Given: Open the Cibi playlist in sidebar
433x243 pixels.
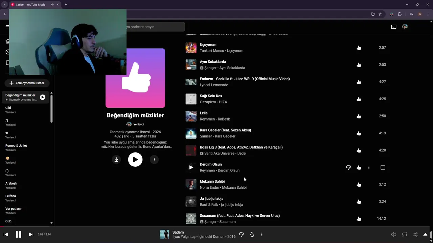Looking at the screenshot, I should [x=26, y=110].
